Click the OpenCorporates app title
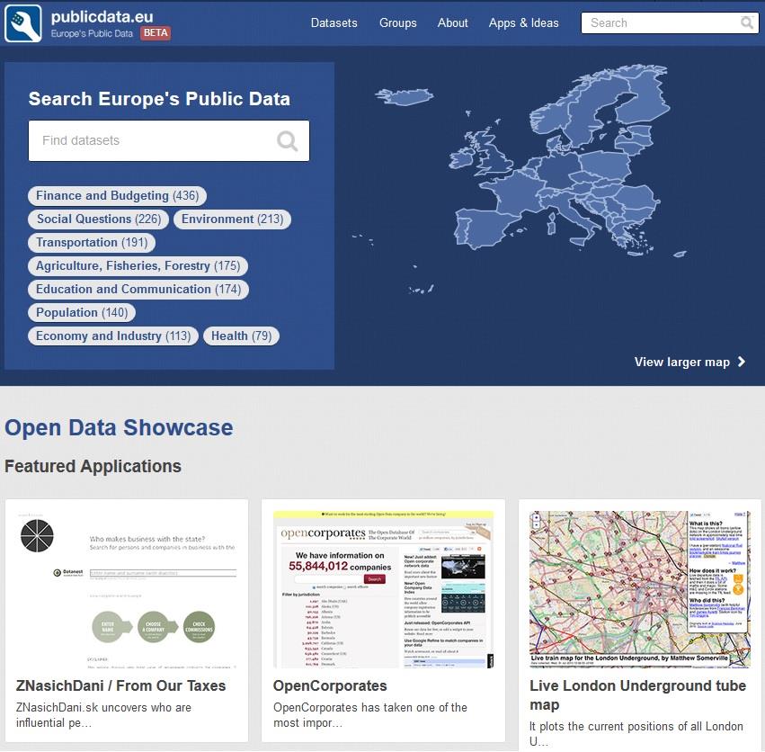The image size is (765, 752). 330,686
